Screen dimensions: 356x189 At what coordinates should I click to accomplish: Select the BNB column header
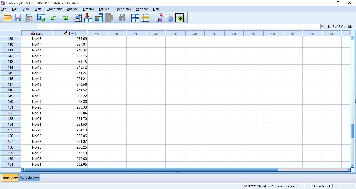tap(70, 33)
